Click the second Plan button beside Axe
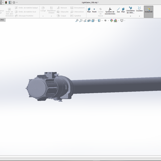Screen dimensions: 161x161 [x=123, y=10]
